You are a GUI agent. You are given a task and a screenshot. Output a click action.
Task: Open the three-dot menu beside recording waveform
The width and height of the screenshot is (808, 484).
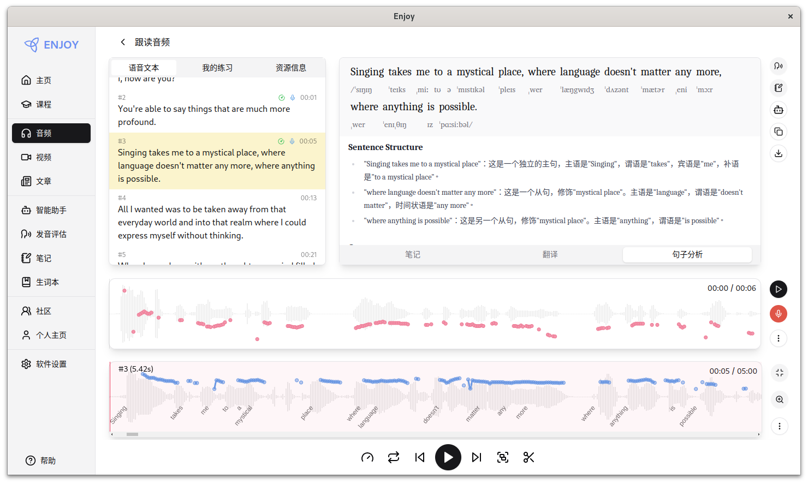coord(779,338)
